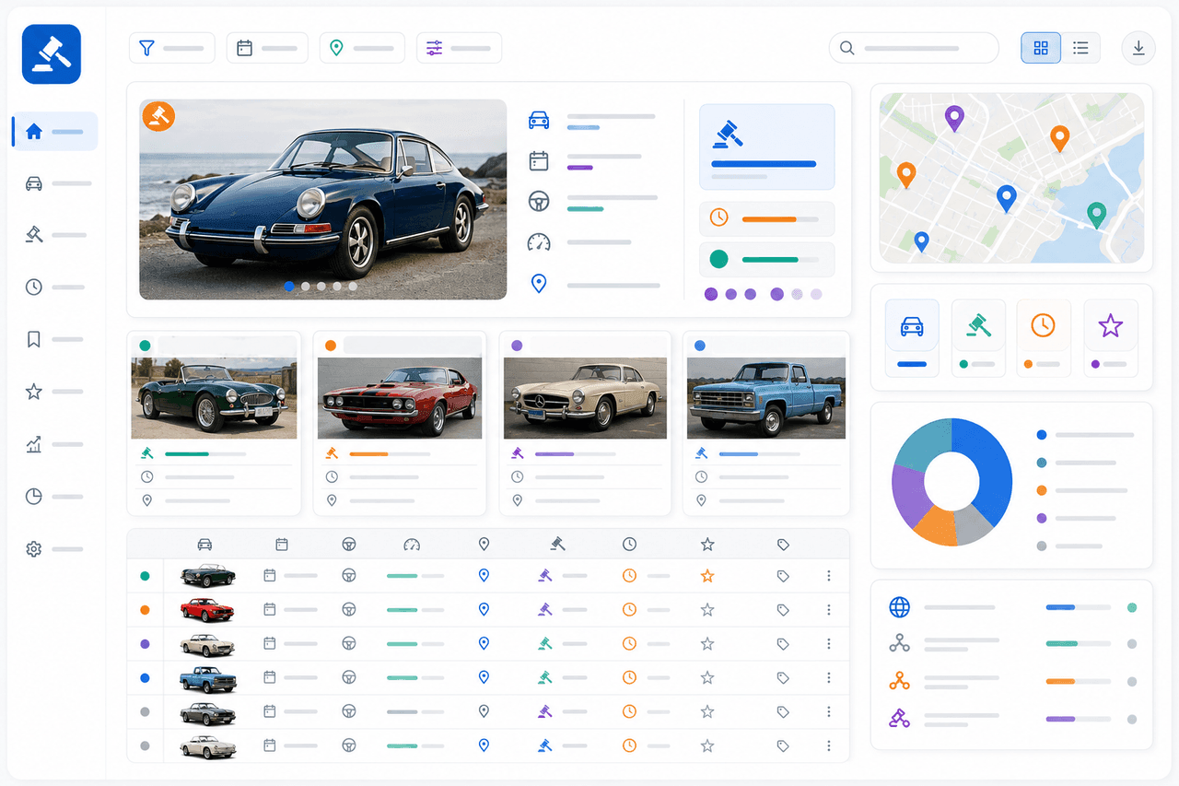Select the second carousel dot under Porsche

(306, 287)
